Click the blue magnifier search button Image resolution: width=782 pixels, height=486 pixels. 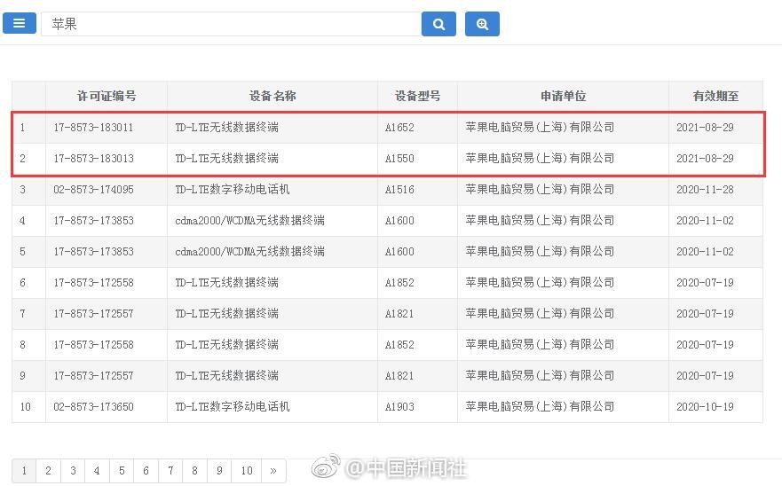click(438, 24)
